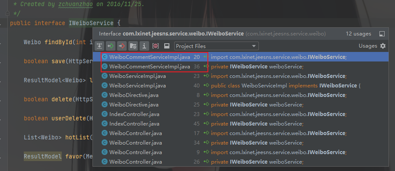Select WeiboDirective.java line 25 usage
This screenshot has width=395, height=171.
[x=241, y=104]
